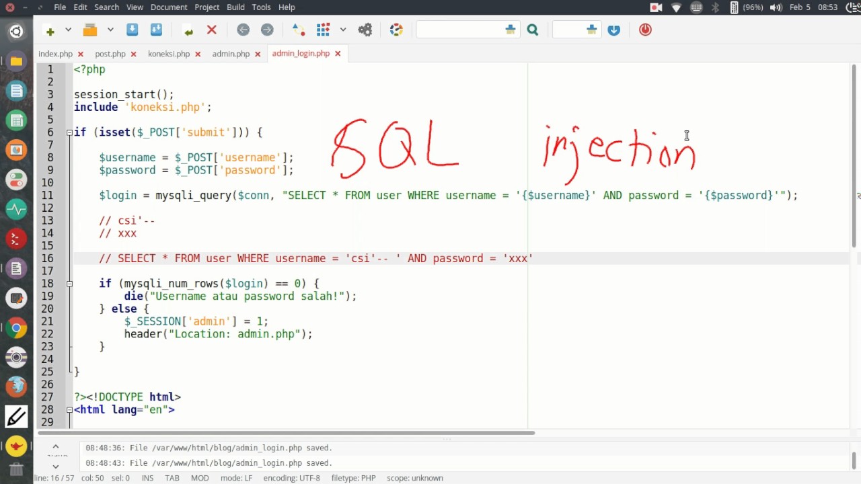Collapse the html tag fold at line 28
Screen dimensions: 861x484
pyautogui.click(x=69, y=409)
